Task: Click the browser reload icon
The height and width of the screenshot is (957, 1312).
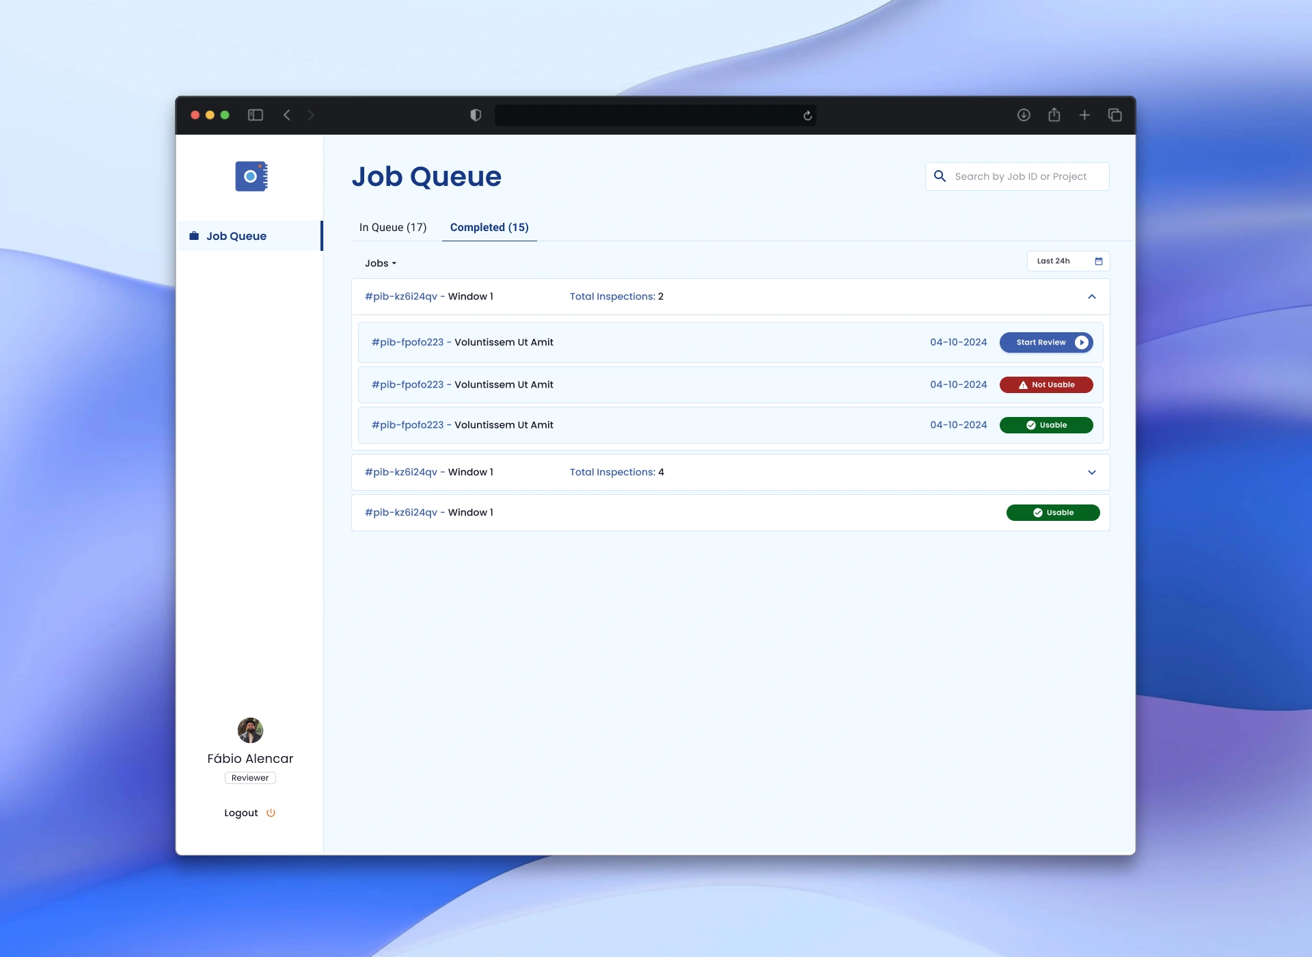Action: click(807, 116)
